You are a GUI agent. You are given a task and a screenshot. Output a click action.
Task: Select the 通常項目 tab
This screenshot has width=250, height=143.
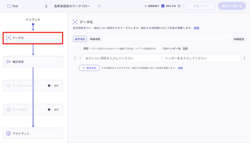tap(80, 39)
